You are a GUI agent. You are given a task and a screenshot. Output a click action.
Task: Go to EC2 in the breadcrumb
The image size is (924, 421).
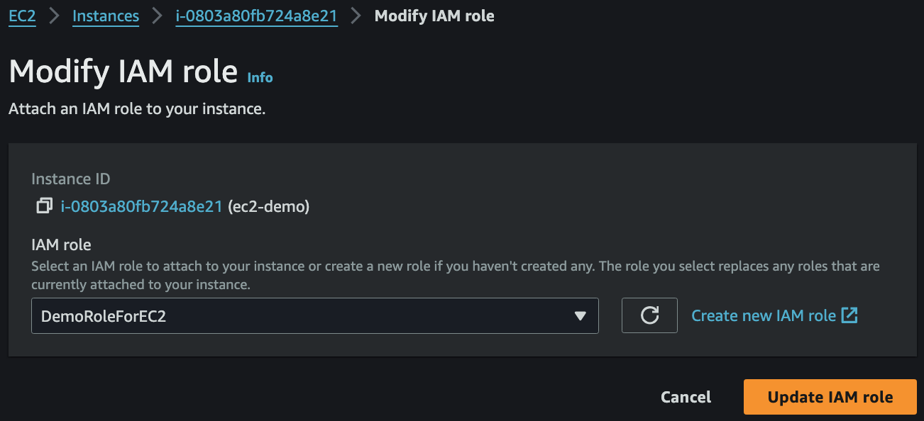[x=22, y=16]
